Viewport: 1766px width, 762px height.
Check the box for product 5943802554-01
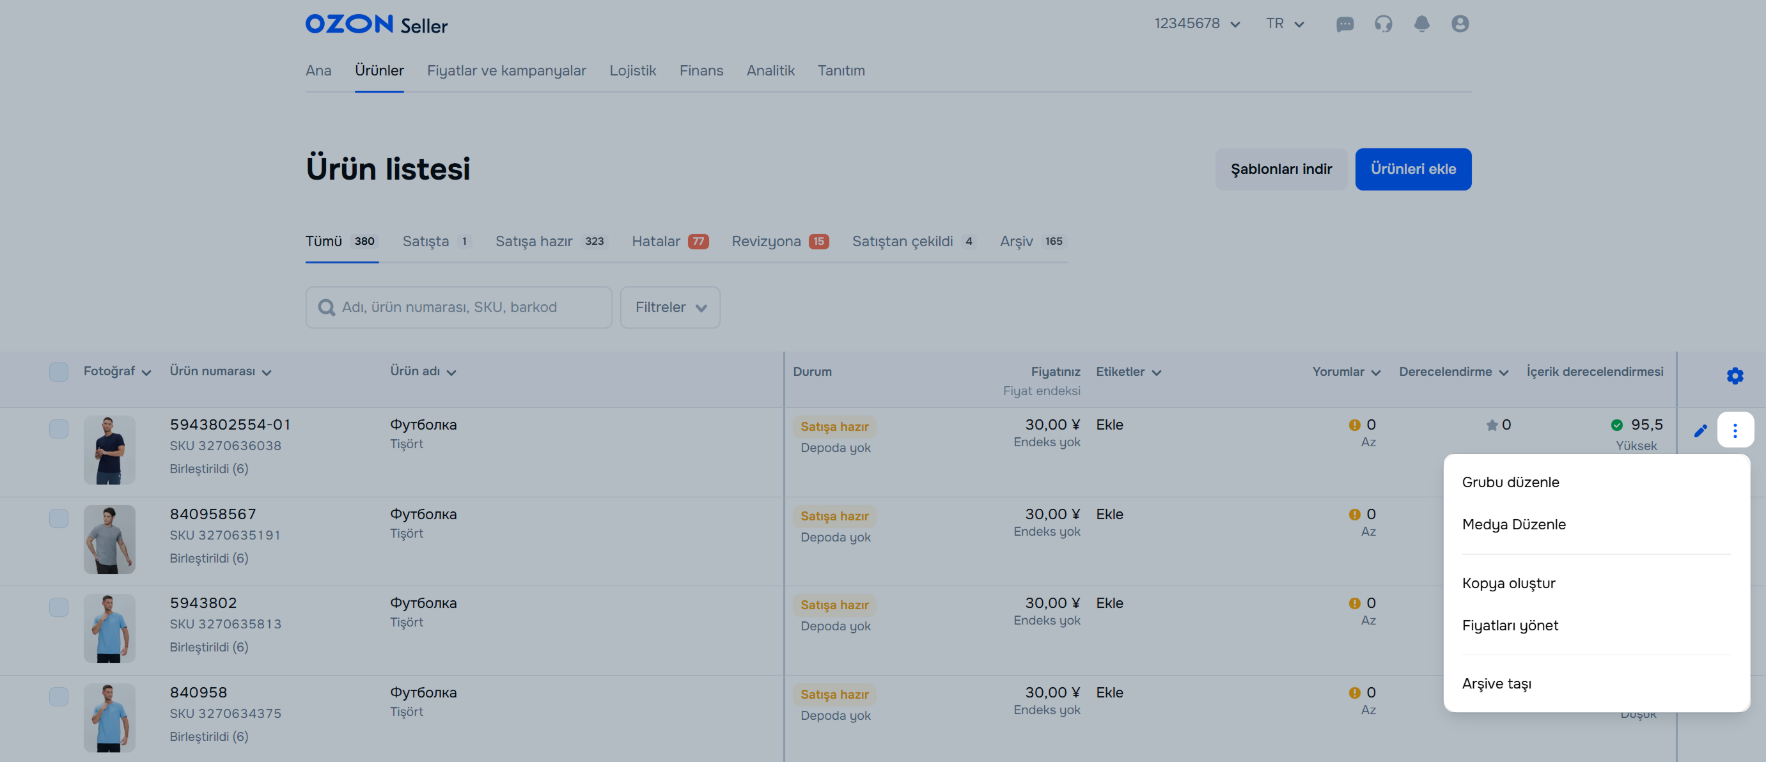coord(59,429)
